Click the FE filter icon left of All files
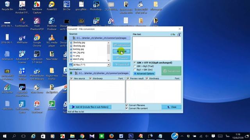 pos(71,65)
